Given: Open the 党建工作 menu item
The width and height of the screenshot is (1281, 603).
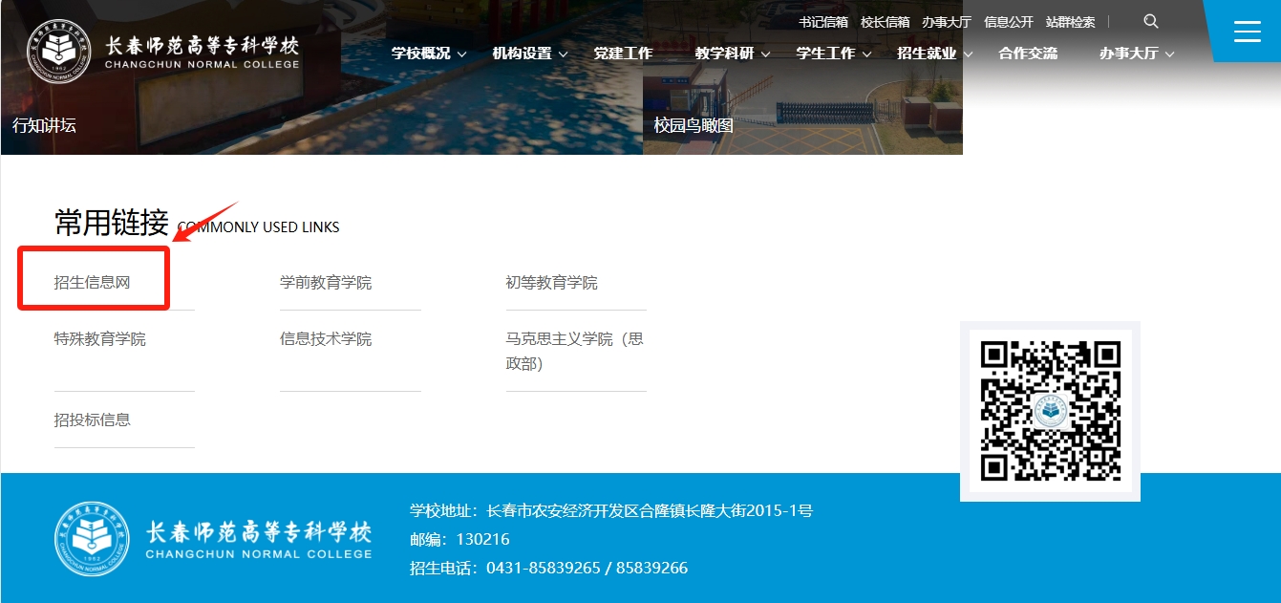Looking at the screenshot, I should [623, 54].
